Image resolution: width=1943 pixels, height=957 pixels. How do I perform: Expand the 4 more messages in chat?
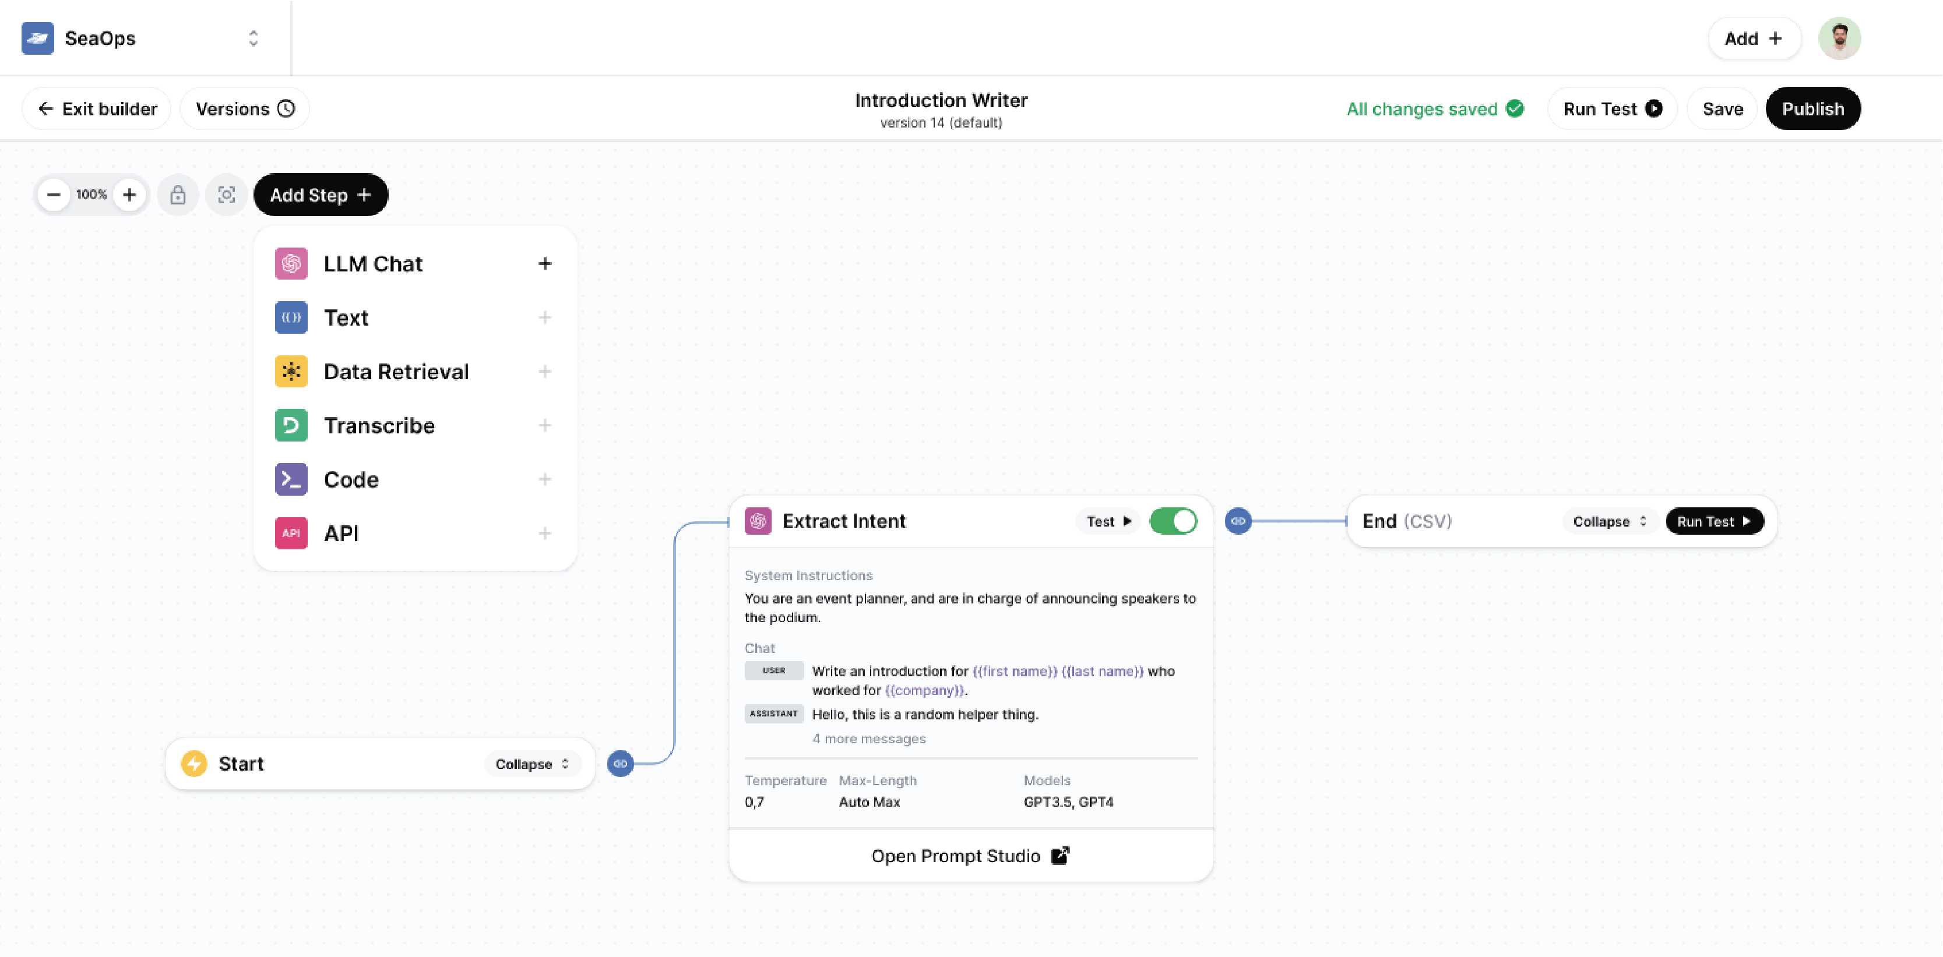868,739
